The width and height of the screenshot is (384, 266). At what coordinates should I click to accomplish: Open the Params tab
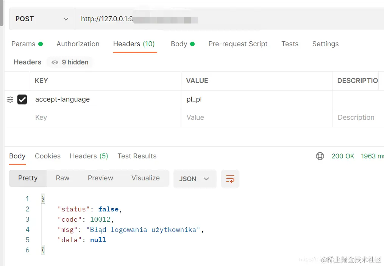click(x=27, y=44)
